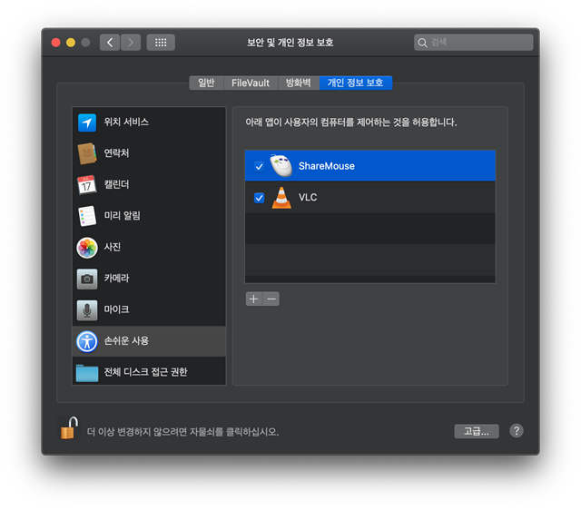Click the 손쉬운 사용 accessibility icon
This screenshot has height=510, width=581.
(x=87, y=341)
